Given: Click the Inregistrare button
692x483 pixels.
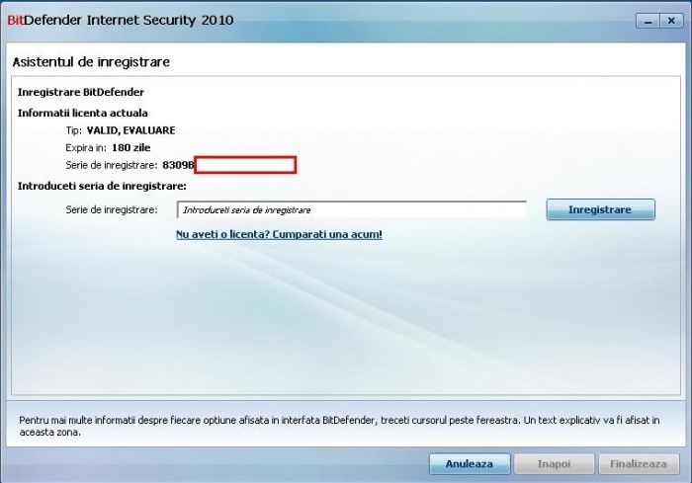Looking at the screenshot, I should [x=600, y=210].
